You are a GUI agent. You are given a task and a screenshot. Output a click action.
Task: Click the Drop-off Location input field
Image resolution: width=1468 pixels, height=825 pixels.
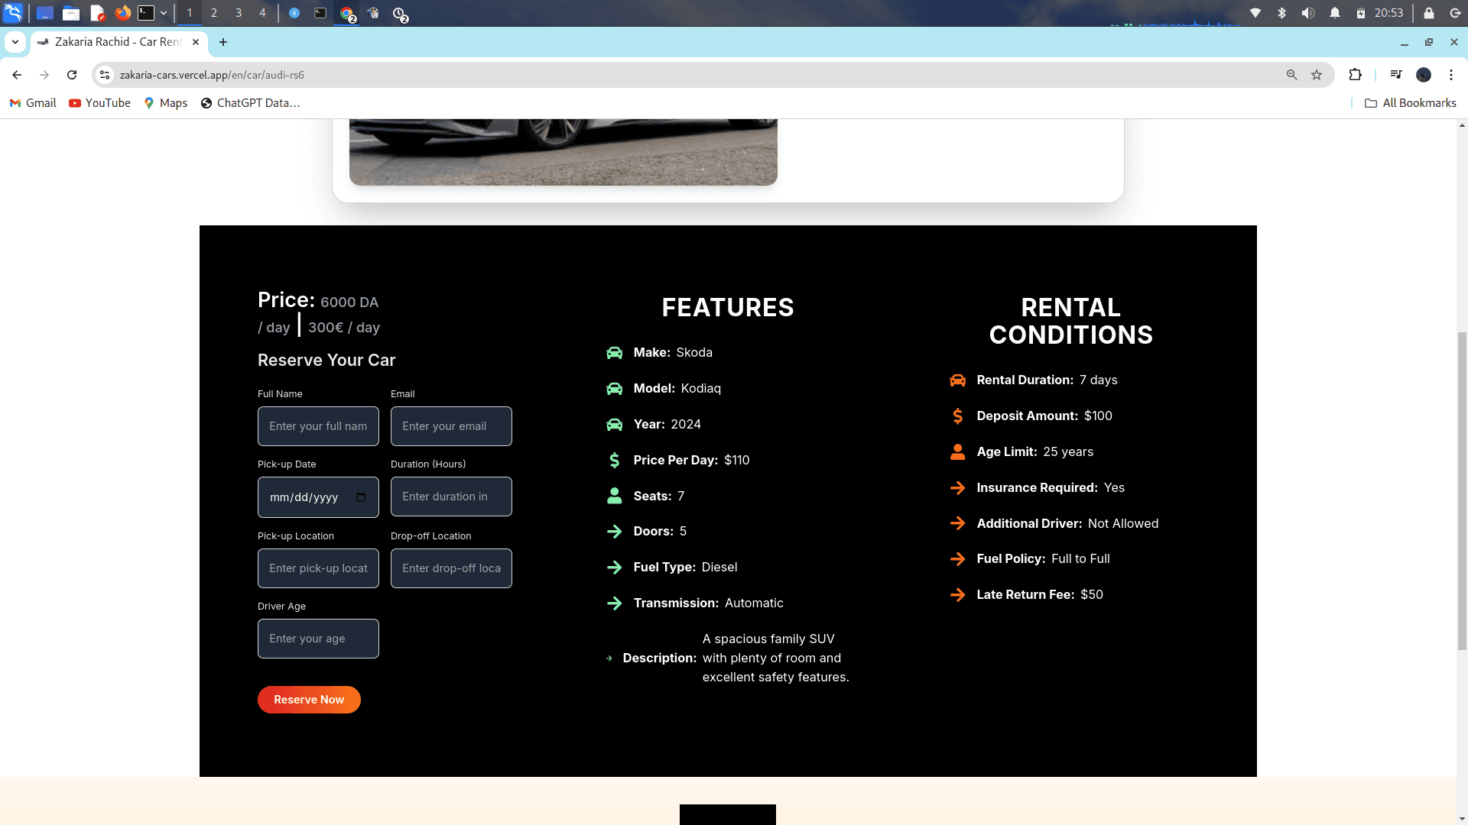click(451, 568)
